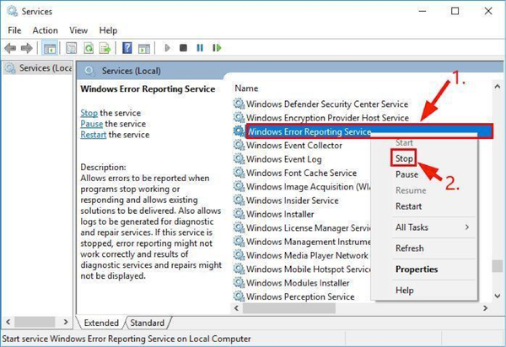Screen dimensions: 506x347
Task: Click the Stop the service link
Action: tap(89, 113)
